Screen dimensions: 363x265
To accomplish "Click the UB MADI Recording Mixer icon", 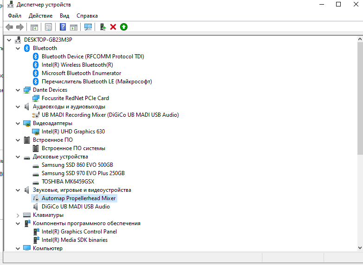I will click(x=36, y=115).
